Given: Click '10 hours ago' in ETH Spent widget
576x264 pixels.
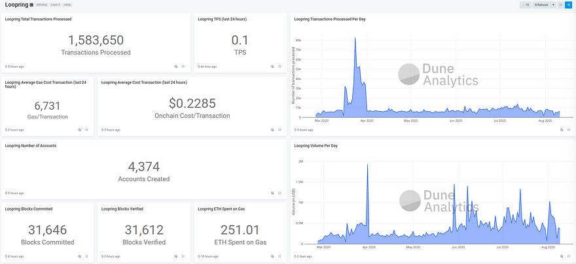Looking at the screenshot, I should (x=208, y=256).
